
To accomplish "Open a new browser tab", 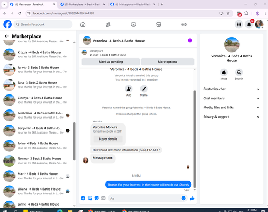I will click(x=162, y=4).
